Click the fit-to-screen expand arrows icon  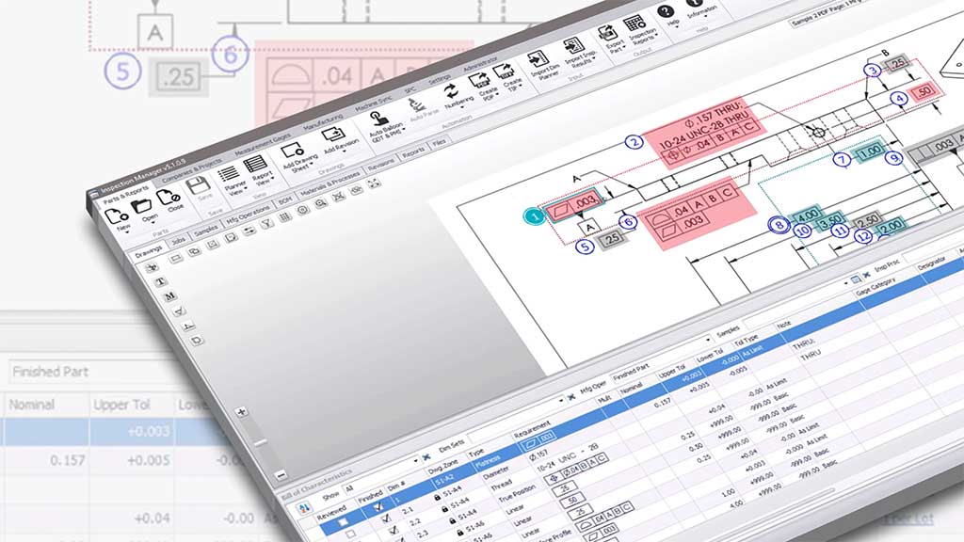coord(374,183)
